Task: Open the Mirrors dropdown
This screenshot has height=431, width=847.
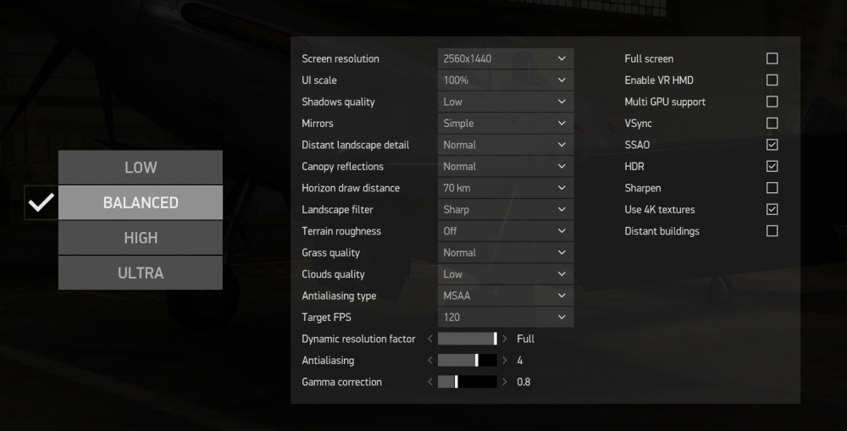Action: click(506, 123)
